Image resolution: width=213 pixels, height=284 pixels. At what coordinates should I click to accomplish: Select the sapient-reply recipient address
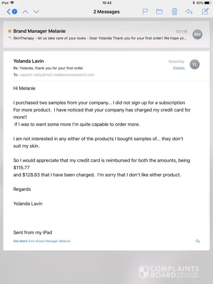pos(57,75)
